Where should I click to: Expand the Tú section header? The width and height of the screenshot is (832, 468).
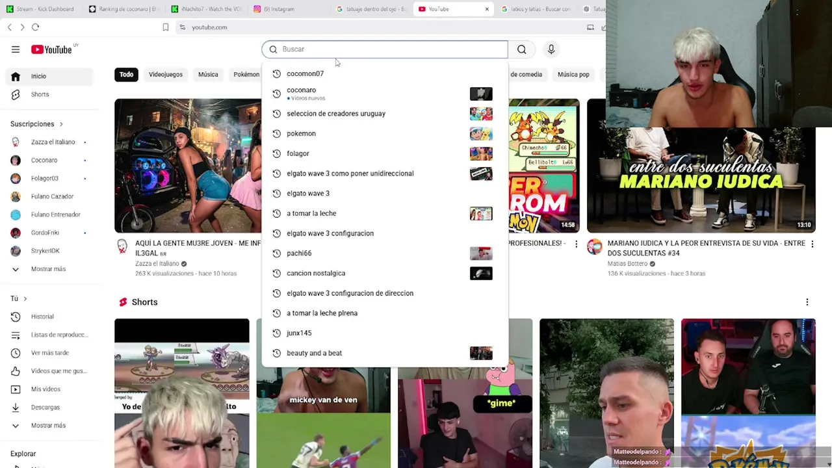[x=18, y=298]
